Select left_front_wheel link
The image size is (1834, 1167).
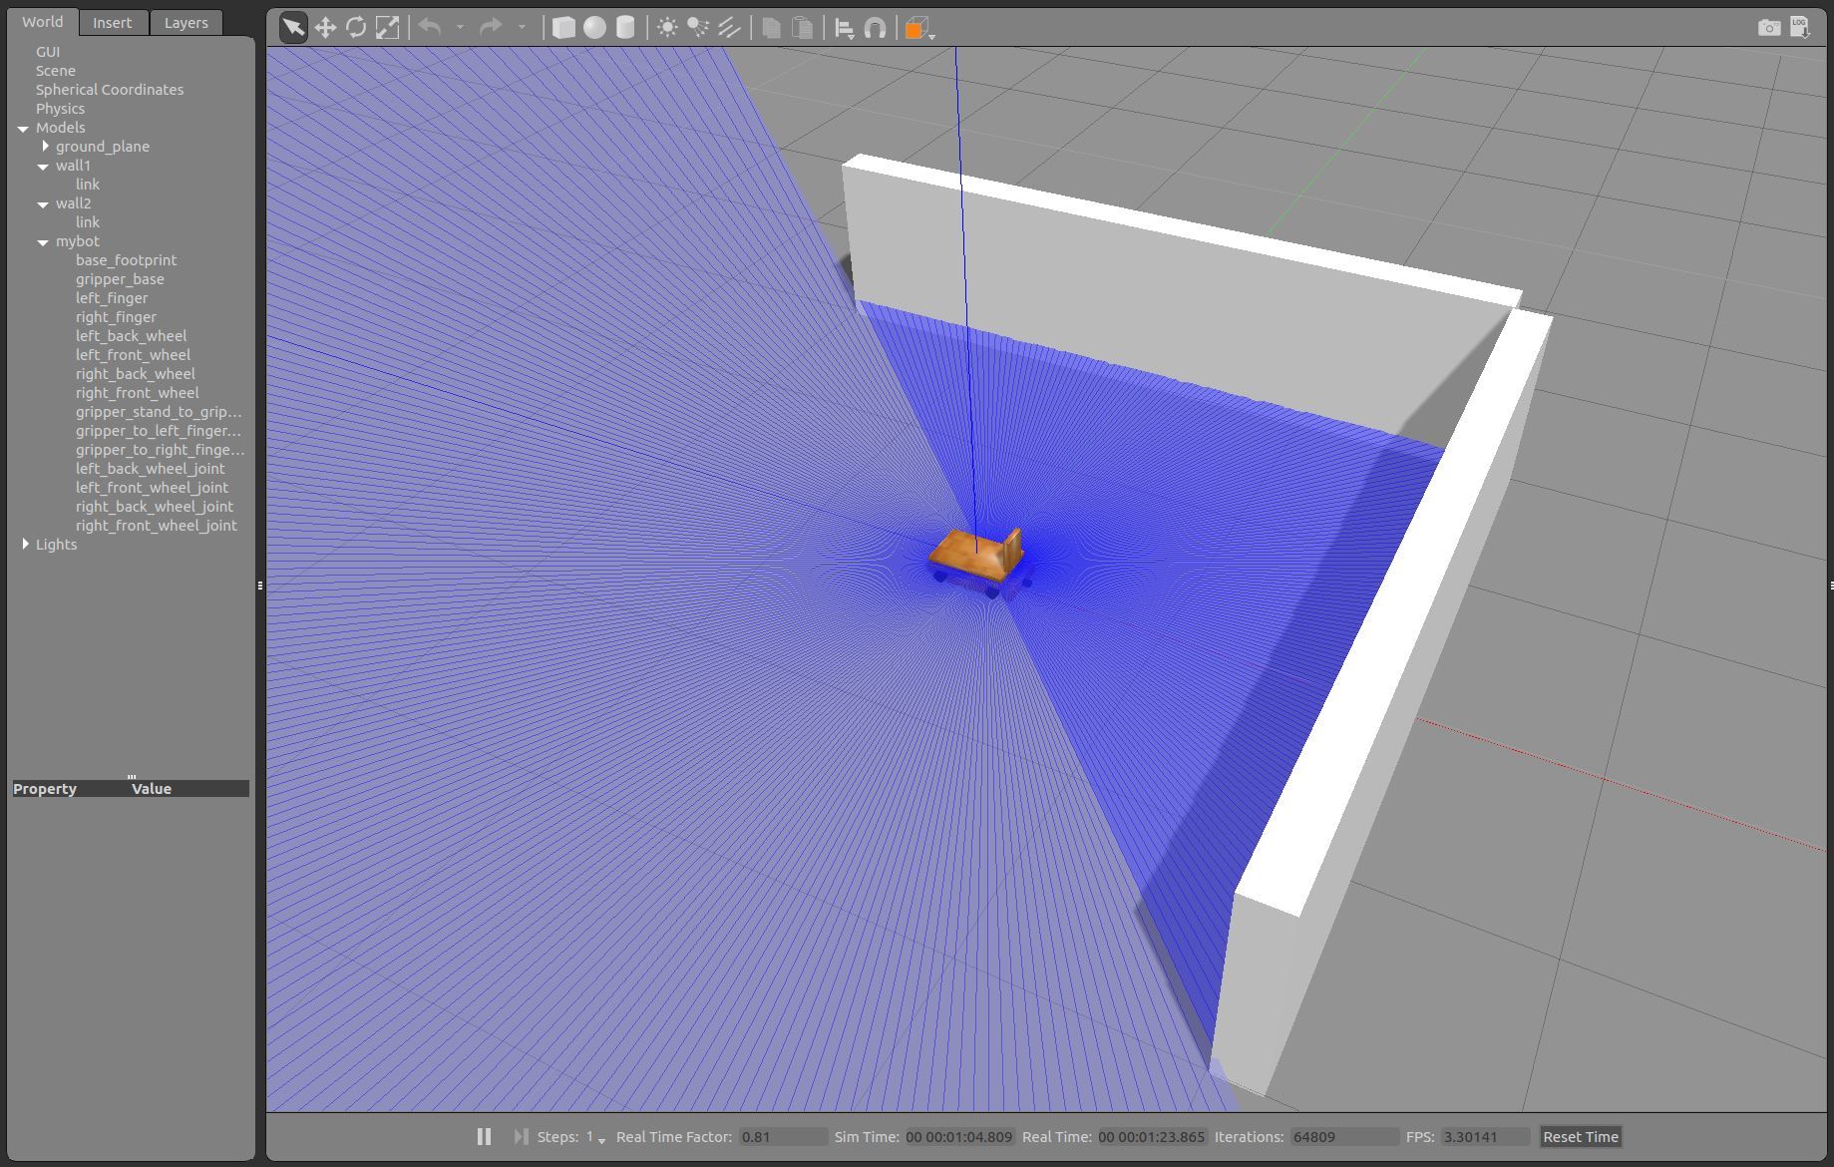point(133,355)
